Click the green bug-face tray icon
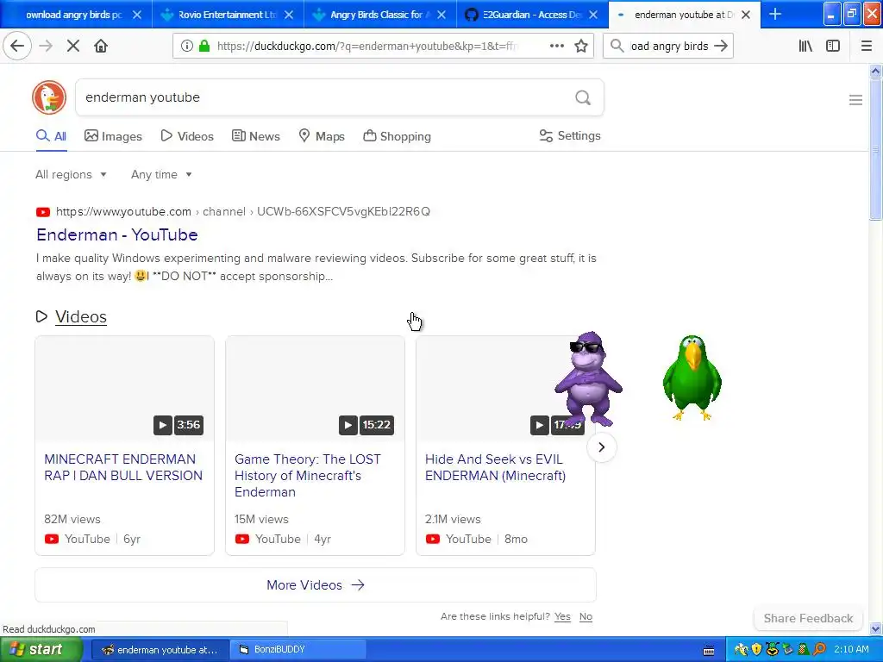The width and height of the screenshot is (883, 662). 772,650
